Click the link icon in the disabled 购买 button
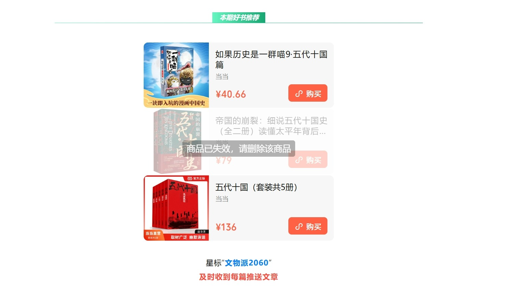This screenshot has width=519, height=293. click(x=299, y=160)
